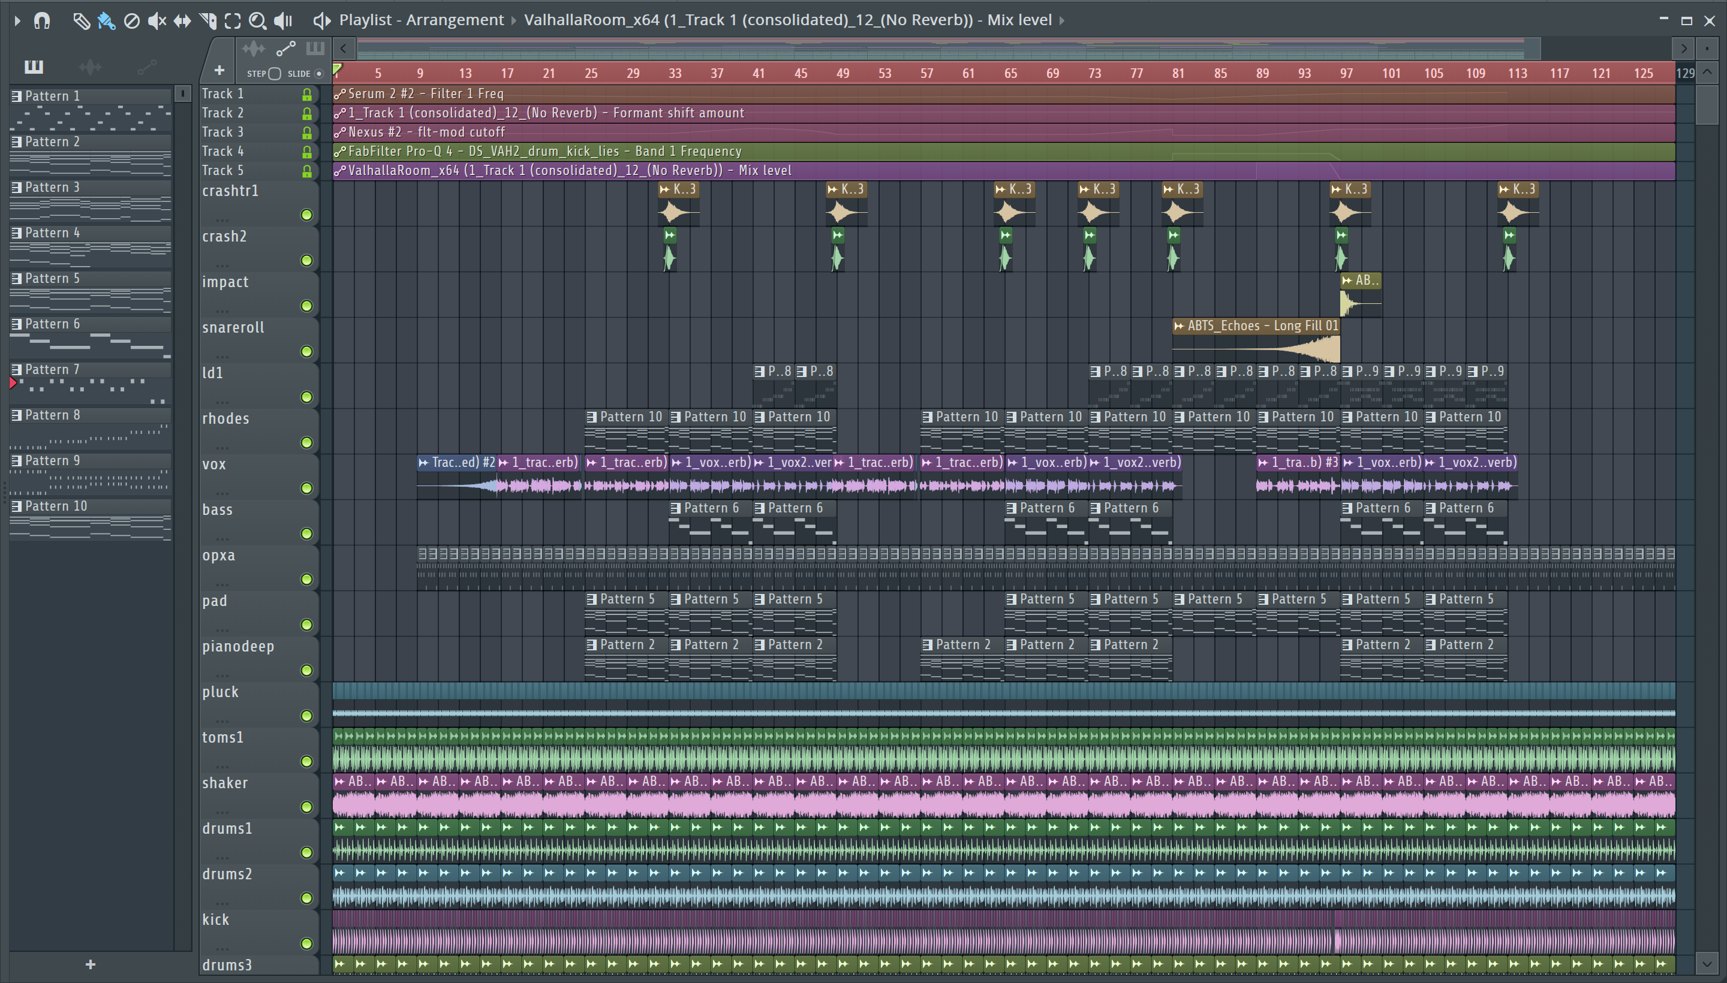This screenshot has width=1727, height=983.
Task: Select the Playback scrub tool
Action: pyautogui.click(x=283, y=20)
